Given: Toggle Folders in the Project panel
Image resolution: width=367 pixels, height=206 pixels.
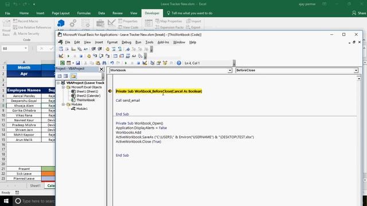Looking at the screenshot, I should tap(73, 76).
